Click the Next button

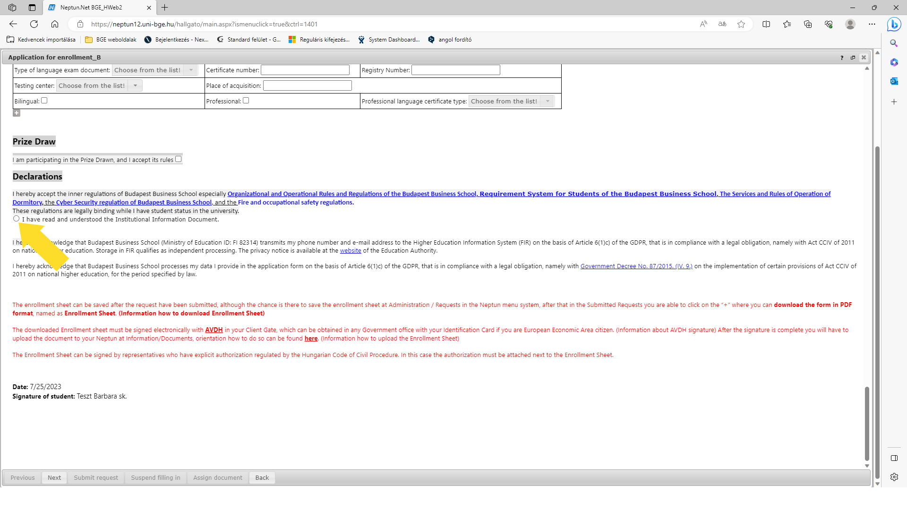point(54,477)
